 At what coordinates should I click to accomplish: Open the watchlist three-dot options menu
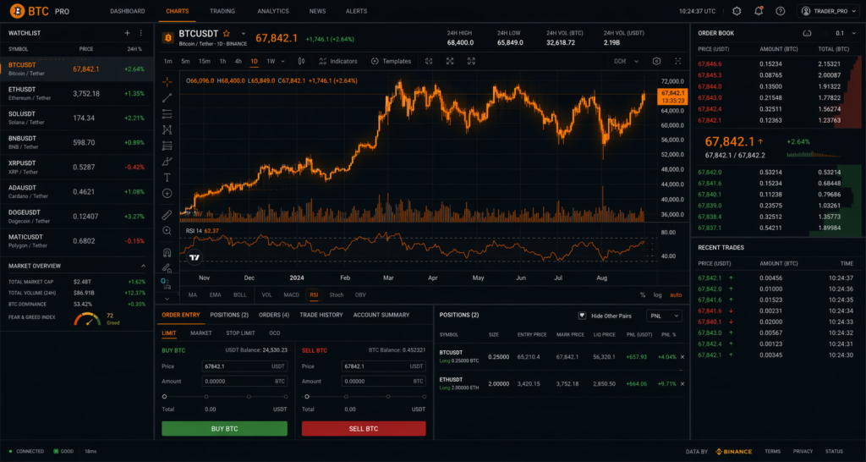[x=141, y=33]
